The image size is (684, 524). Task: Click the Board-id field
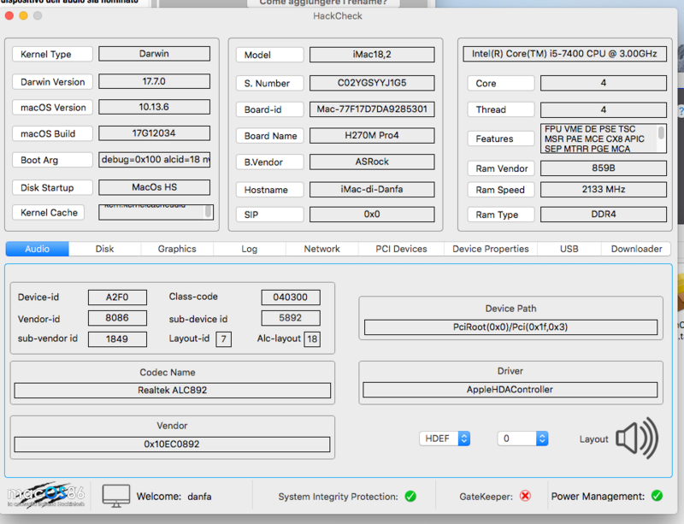[372, 109]
